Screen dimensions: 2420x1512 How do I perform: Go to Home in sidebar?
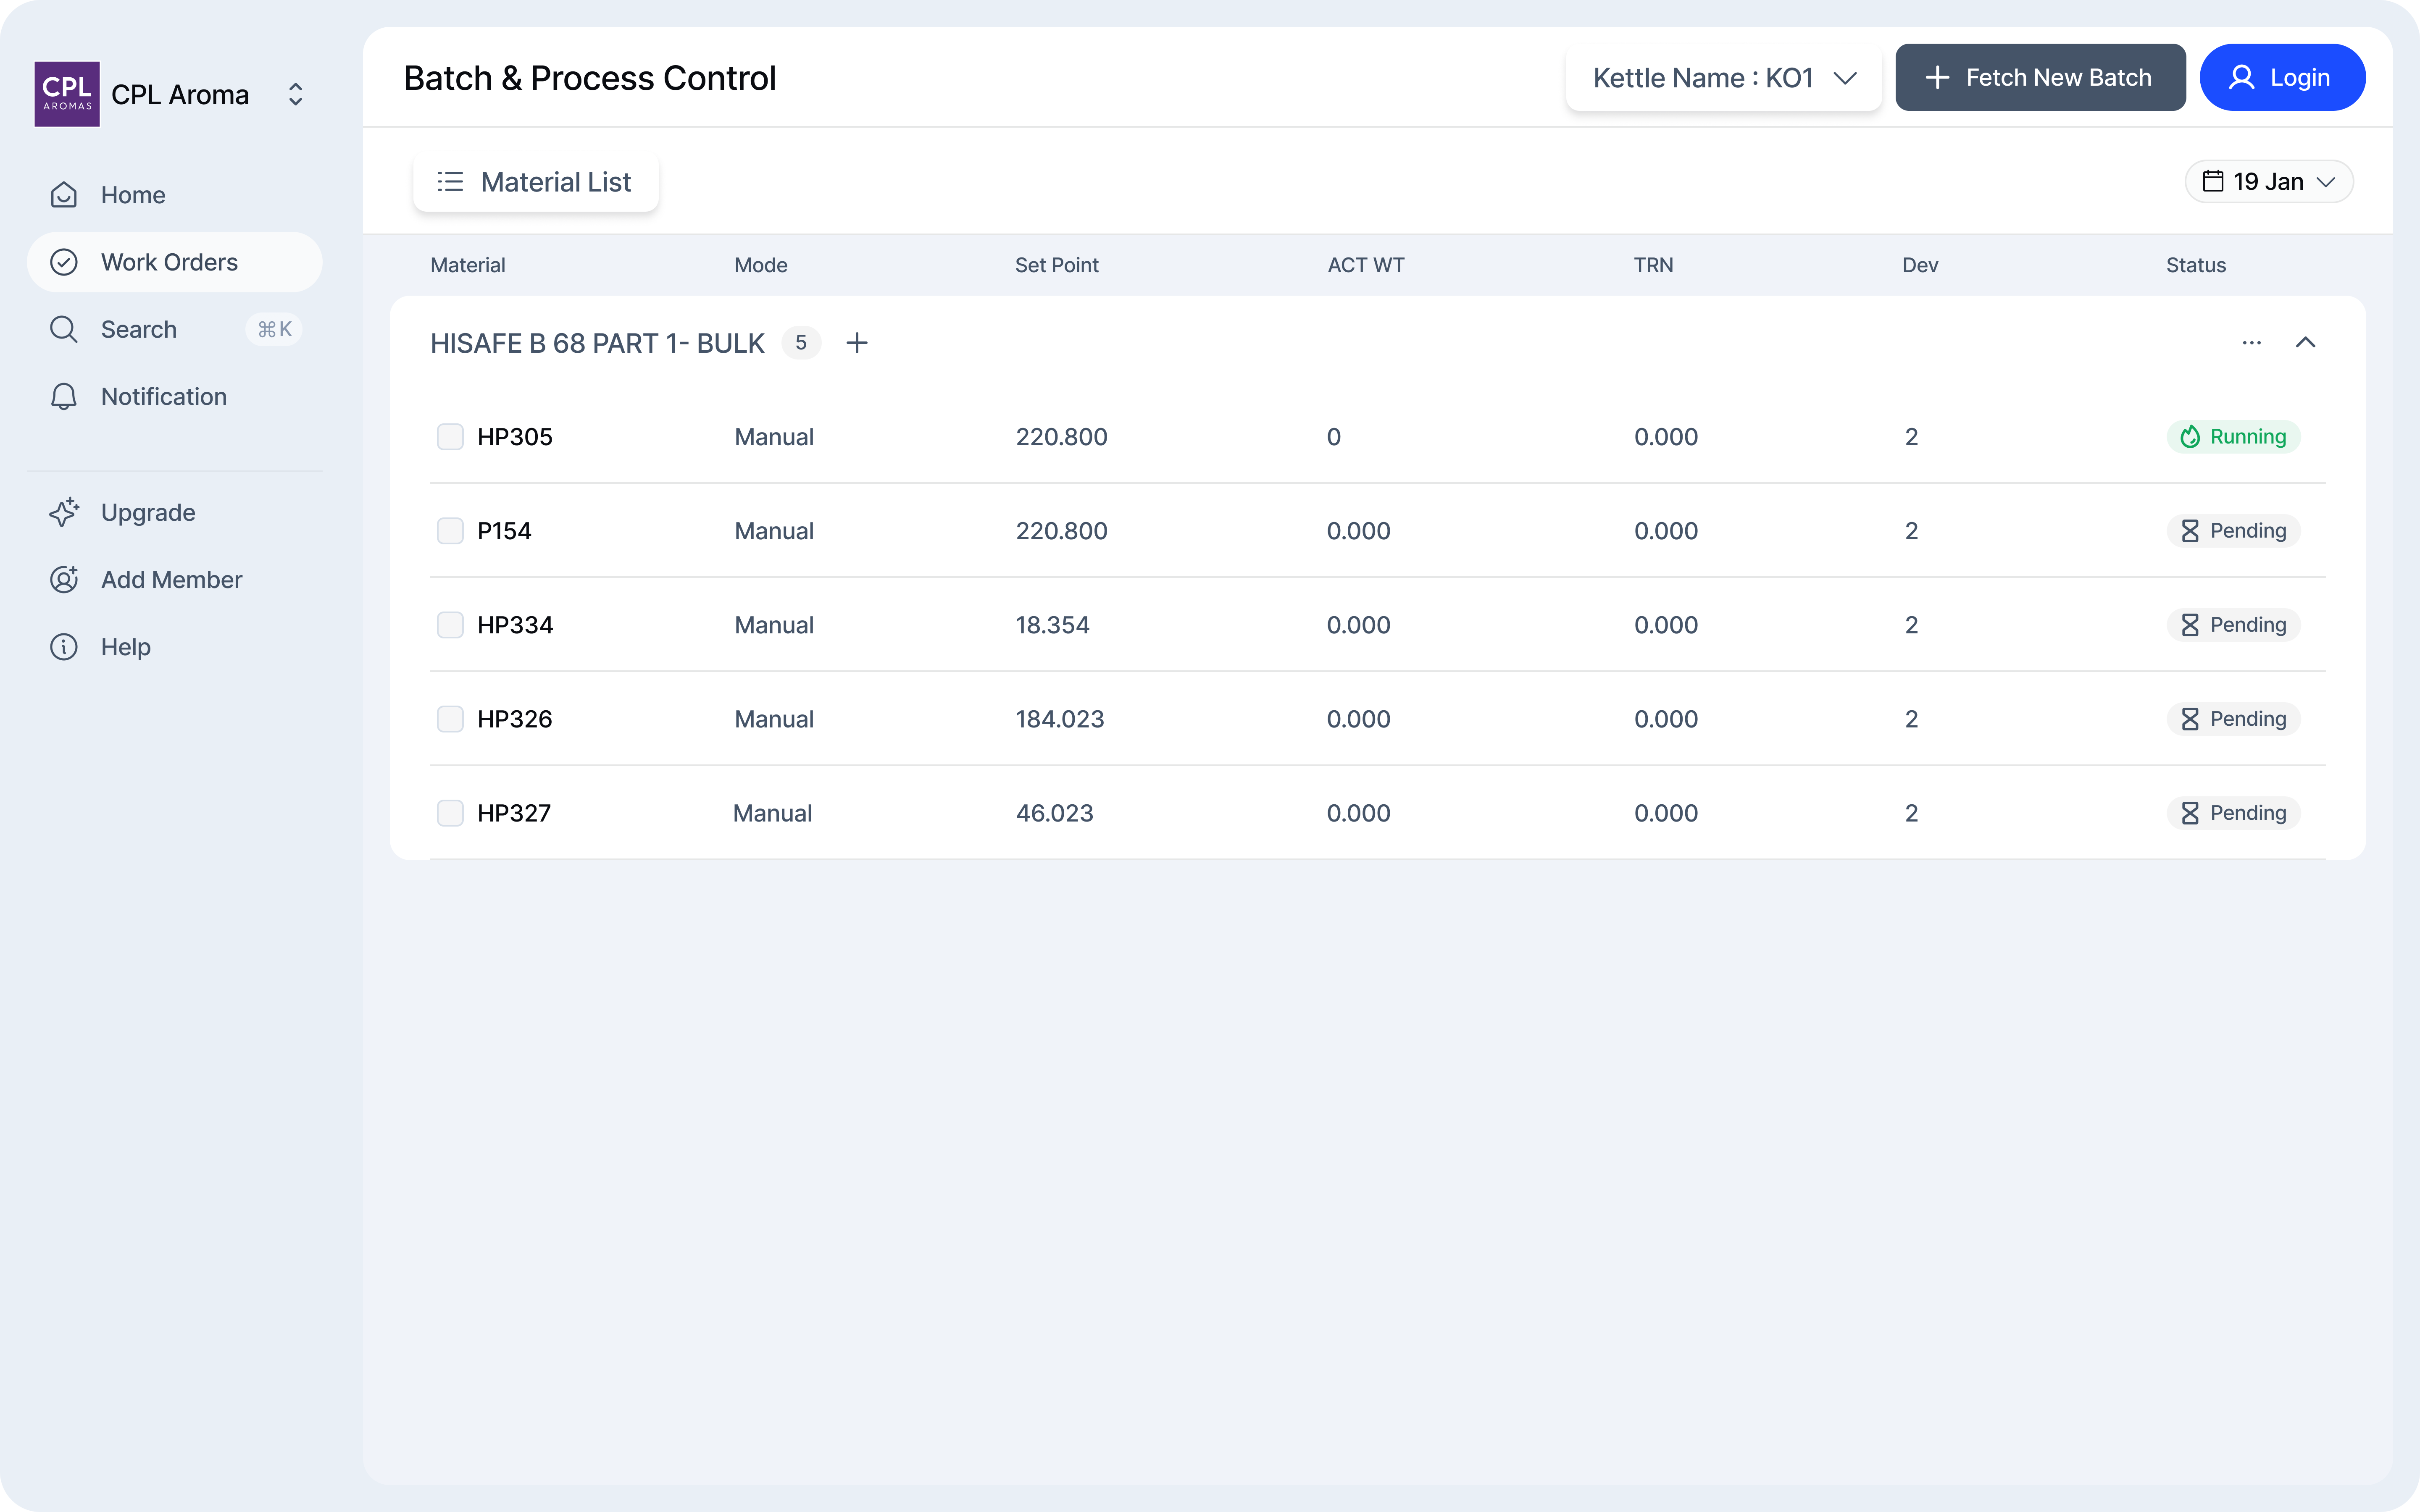[x=175, y=195]
